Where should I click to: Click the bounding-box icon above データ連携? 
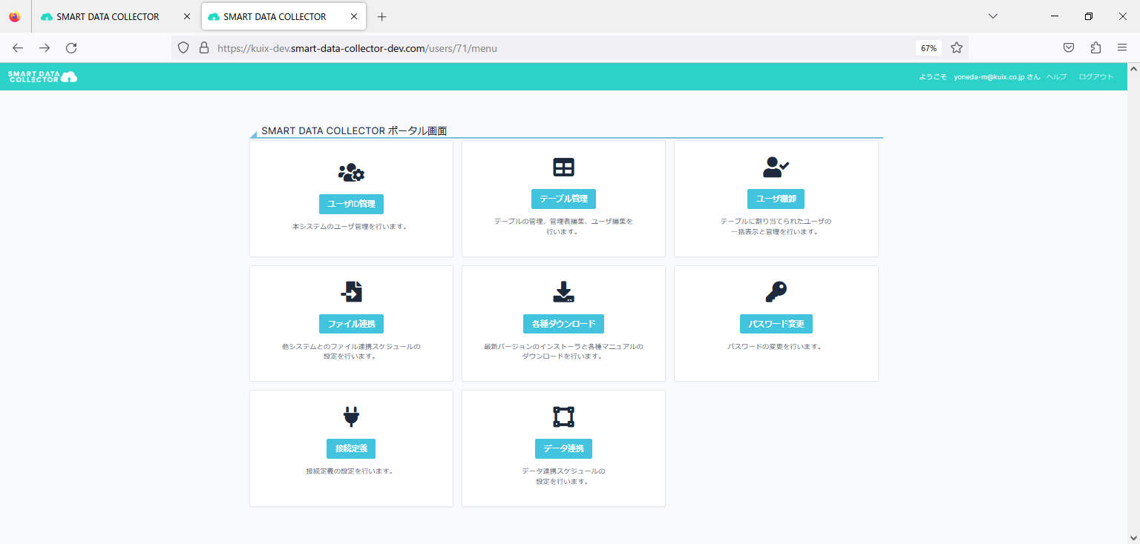[563, 417]
